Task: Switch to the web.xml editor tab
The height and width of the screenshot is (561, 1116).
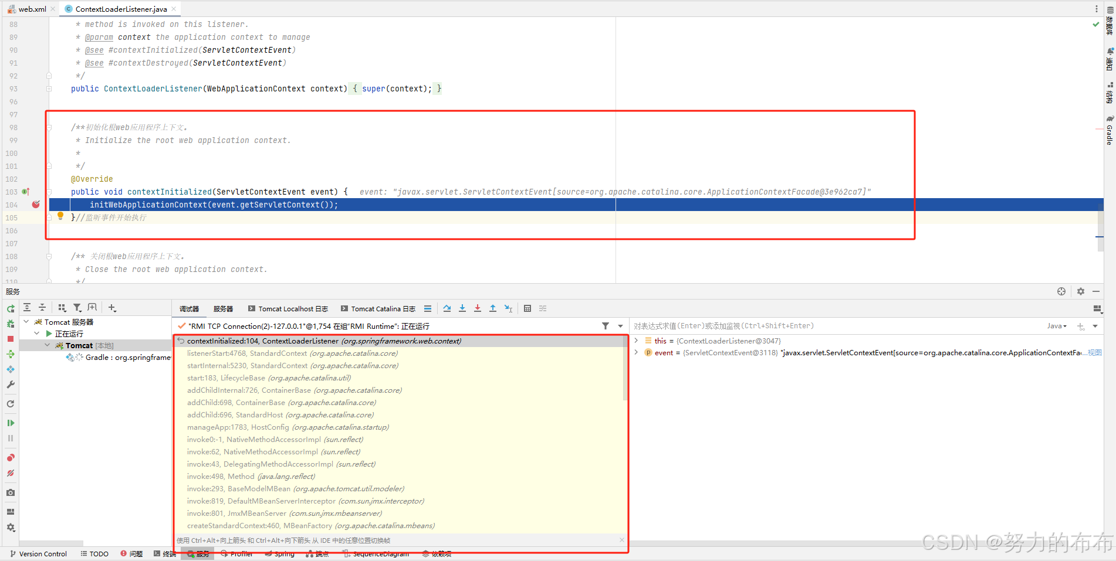Action: pos(32,9)
